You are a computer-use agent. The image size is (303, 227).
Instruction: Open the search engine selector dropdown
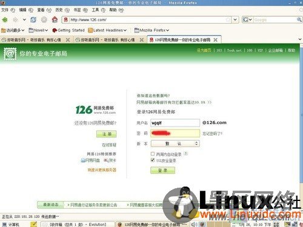248,20
